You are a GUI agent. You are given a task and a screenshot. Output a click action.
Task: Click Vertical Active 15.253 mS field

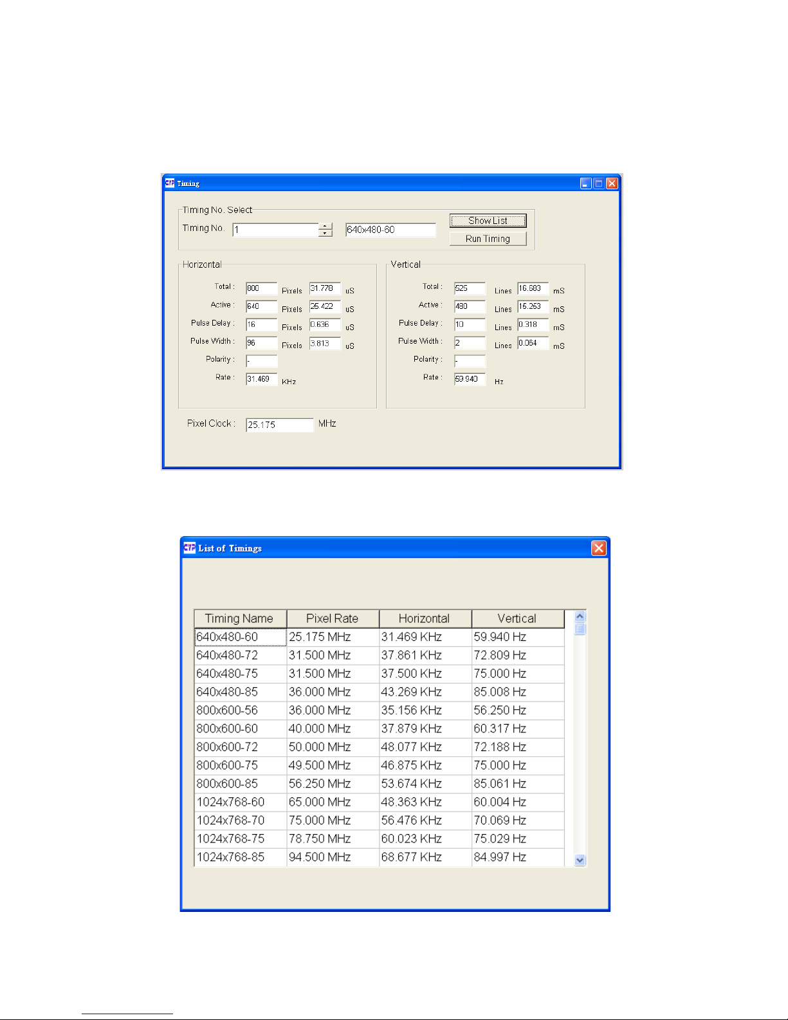click(x=533, y=306)
